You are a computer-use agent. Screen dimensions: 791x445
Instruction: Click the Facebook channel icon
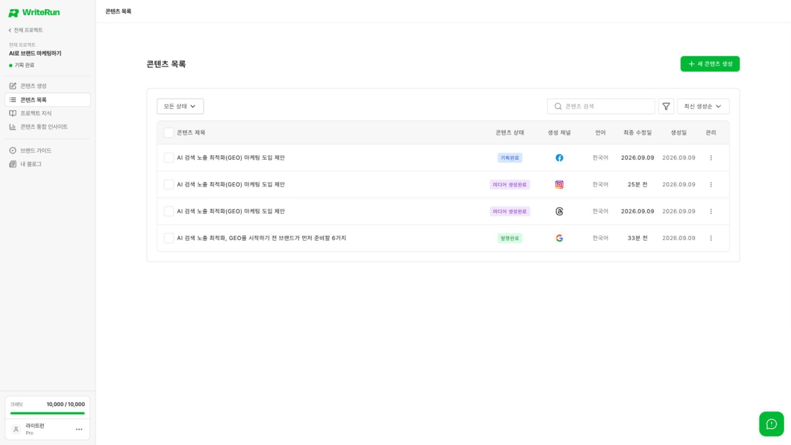click(559, 158)
